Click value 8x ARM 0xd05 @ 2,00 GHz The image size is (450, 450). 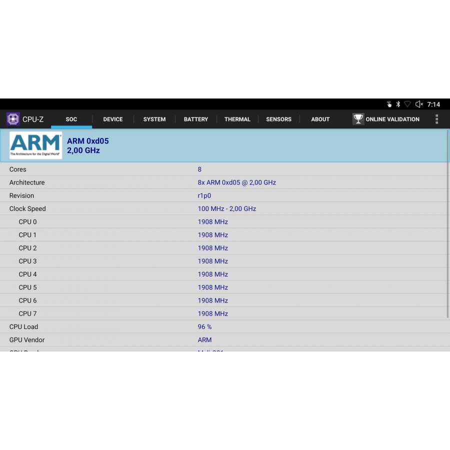click(x=237, y=182)
